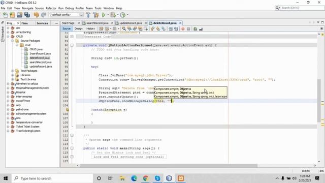Screen dimensions: 325x183
Task: Click the Stop Macro Recording icon
Action: (x=188, y=29)
